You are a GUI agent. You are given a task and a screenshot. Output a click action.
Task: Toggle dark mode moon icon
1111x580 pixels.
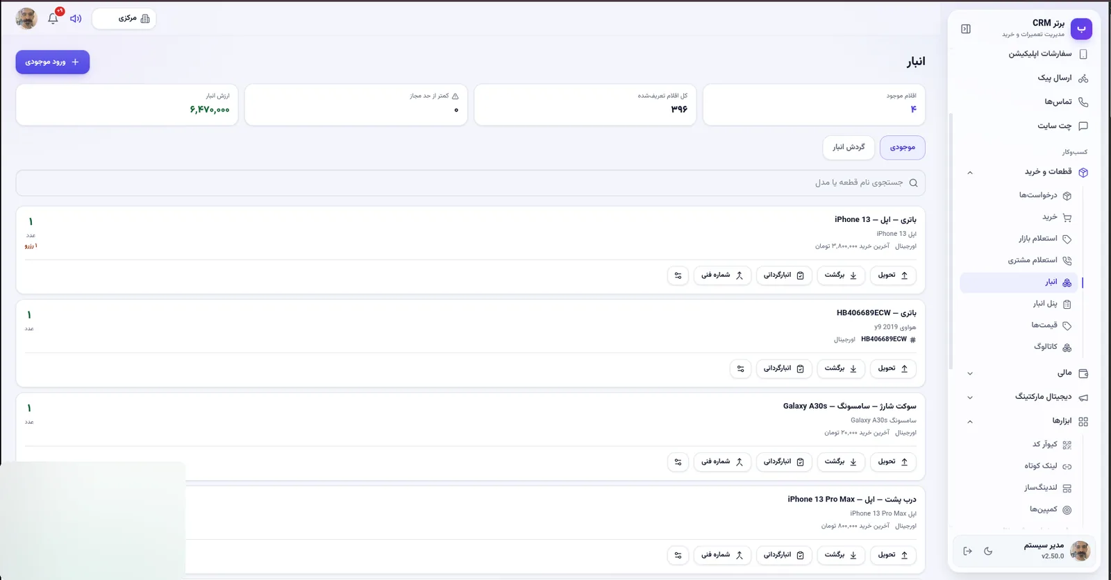coord(988,552)
